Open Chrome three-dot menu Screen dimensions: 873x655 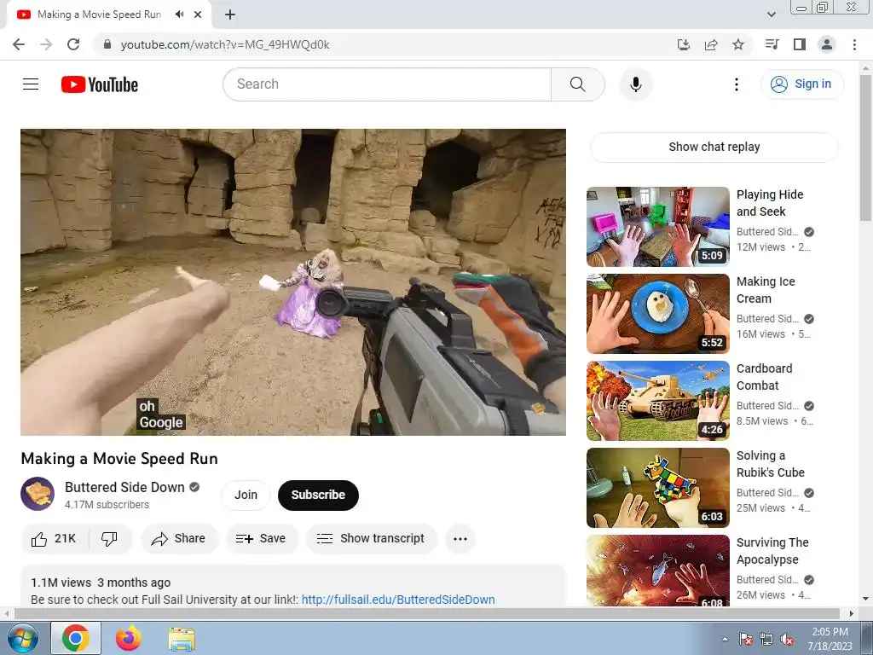click(854, 44)
